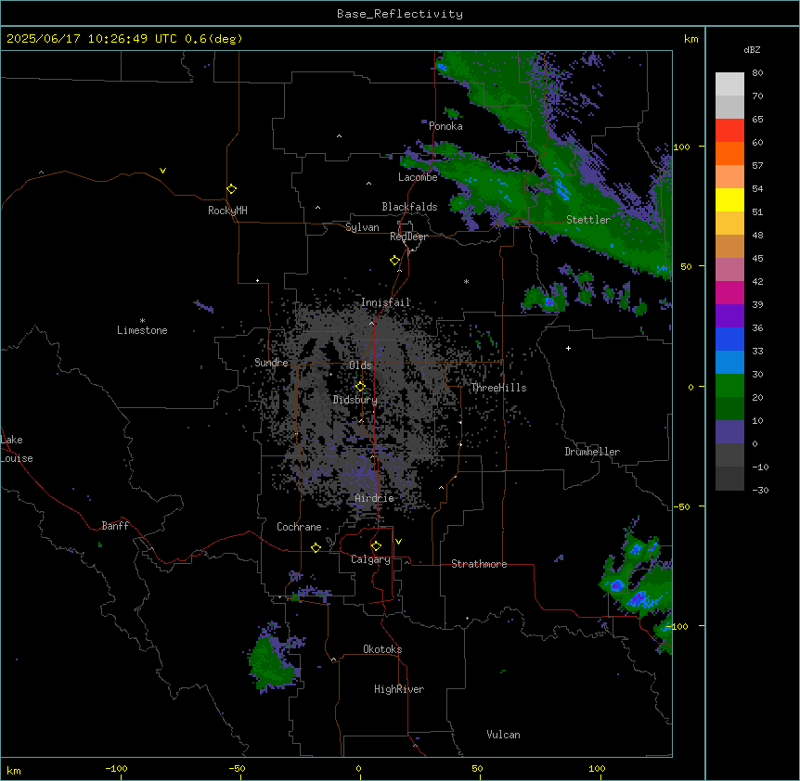800x781 pixels.
Task: Pick the bright yellow 54 dBZ legend swatch
Action: (729, 199)
